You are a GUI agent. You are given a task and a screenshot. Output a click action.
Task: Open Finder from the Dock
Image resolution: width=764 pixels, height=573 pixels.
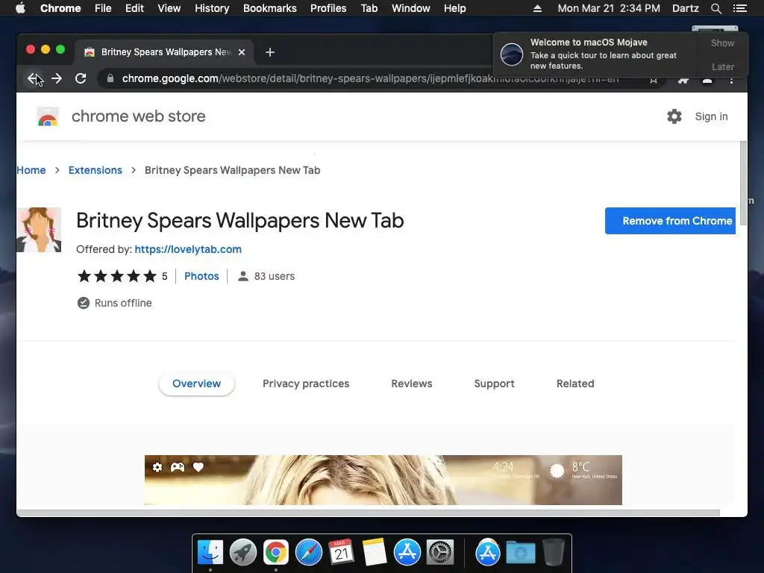pyautogui.click(x=210, y=553)
